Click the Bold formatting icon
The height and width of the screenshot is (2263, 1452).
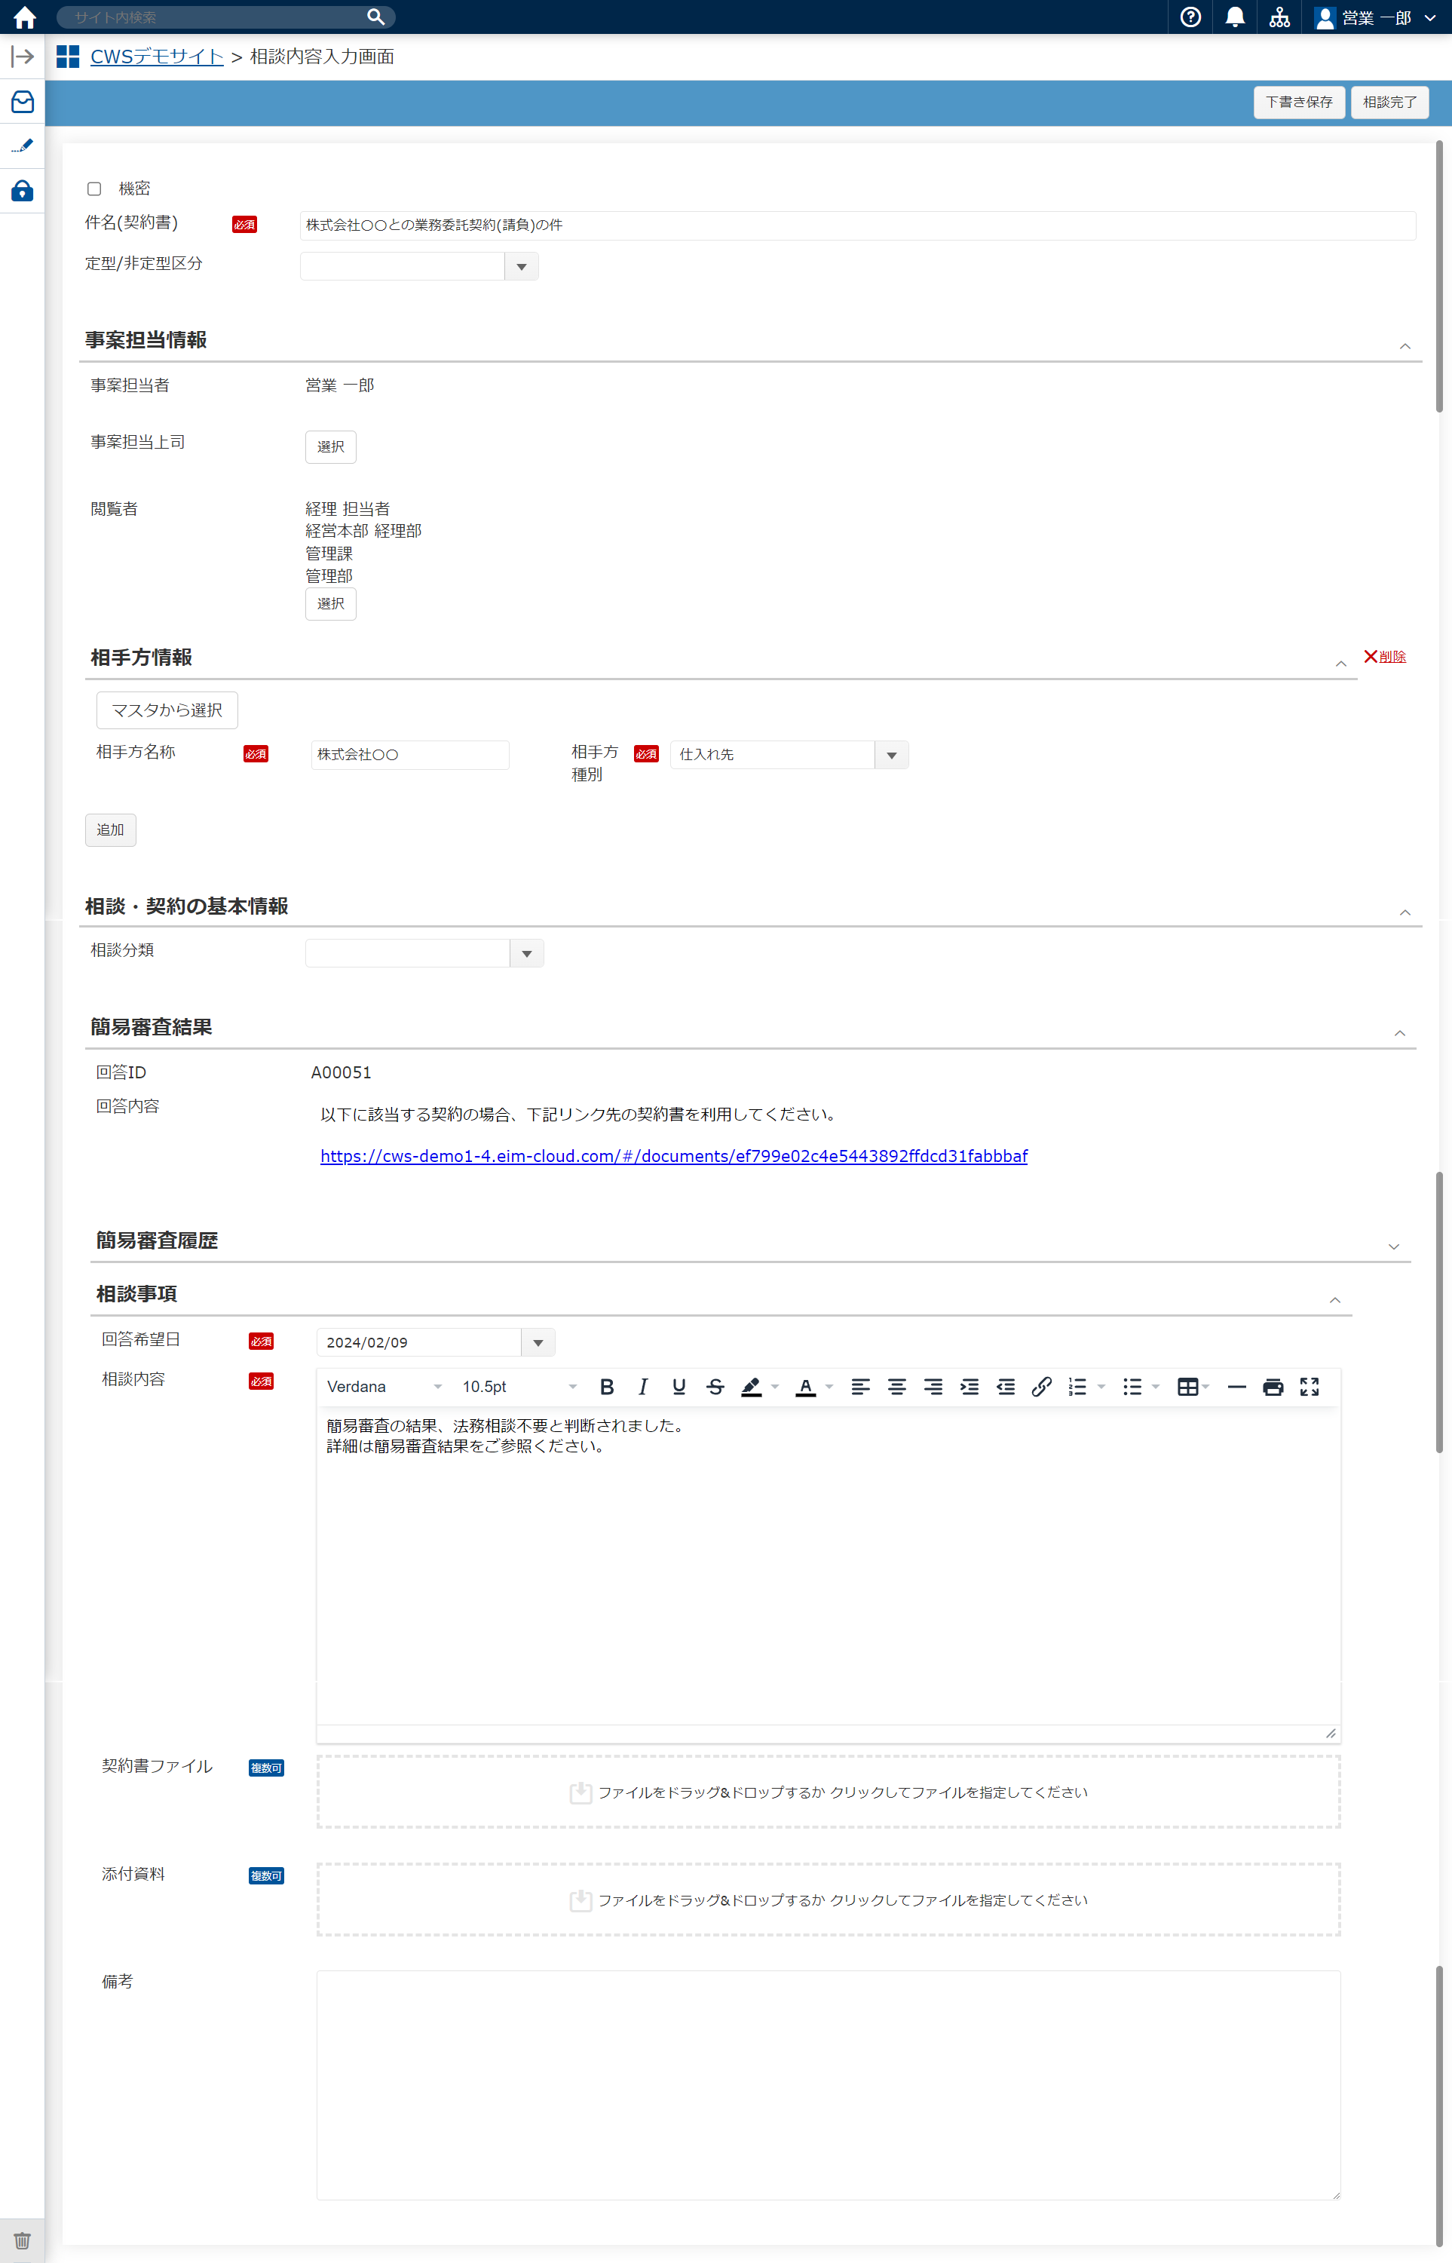pyautogui.click(x=606, y=1386)
